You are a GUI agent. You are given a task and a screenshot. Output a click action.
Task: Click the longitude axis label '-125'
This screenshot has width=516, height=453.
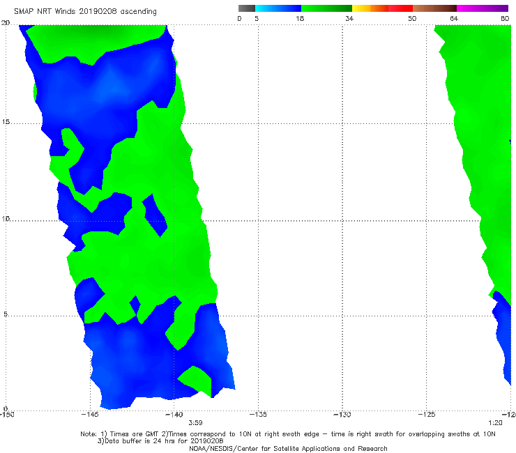(427, 414)
